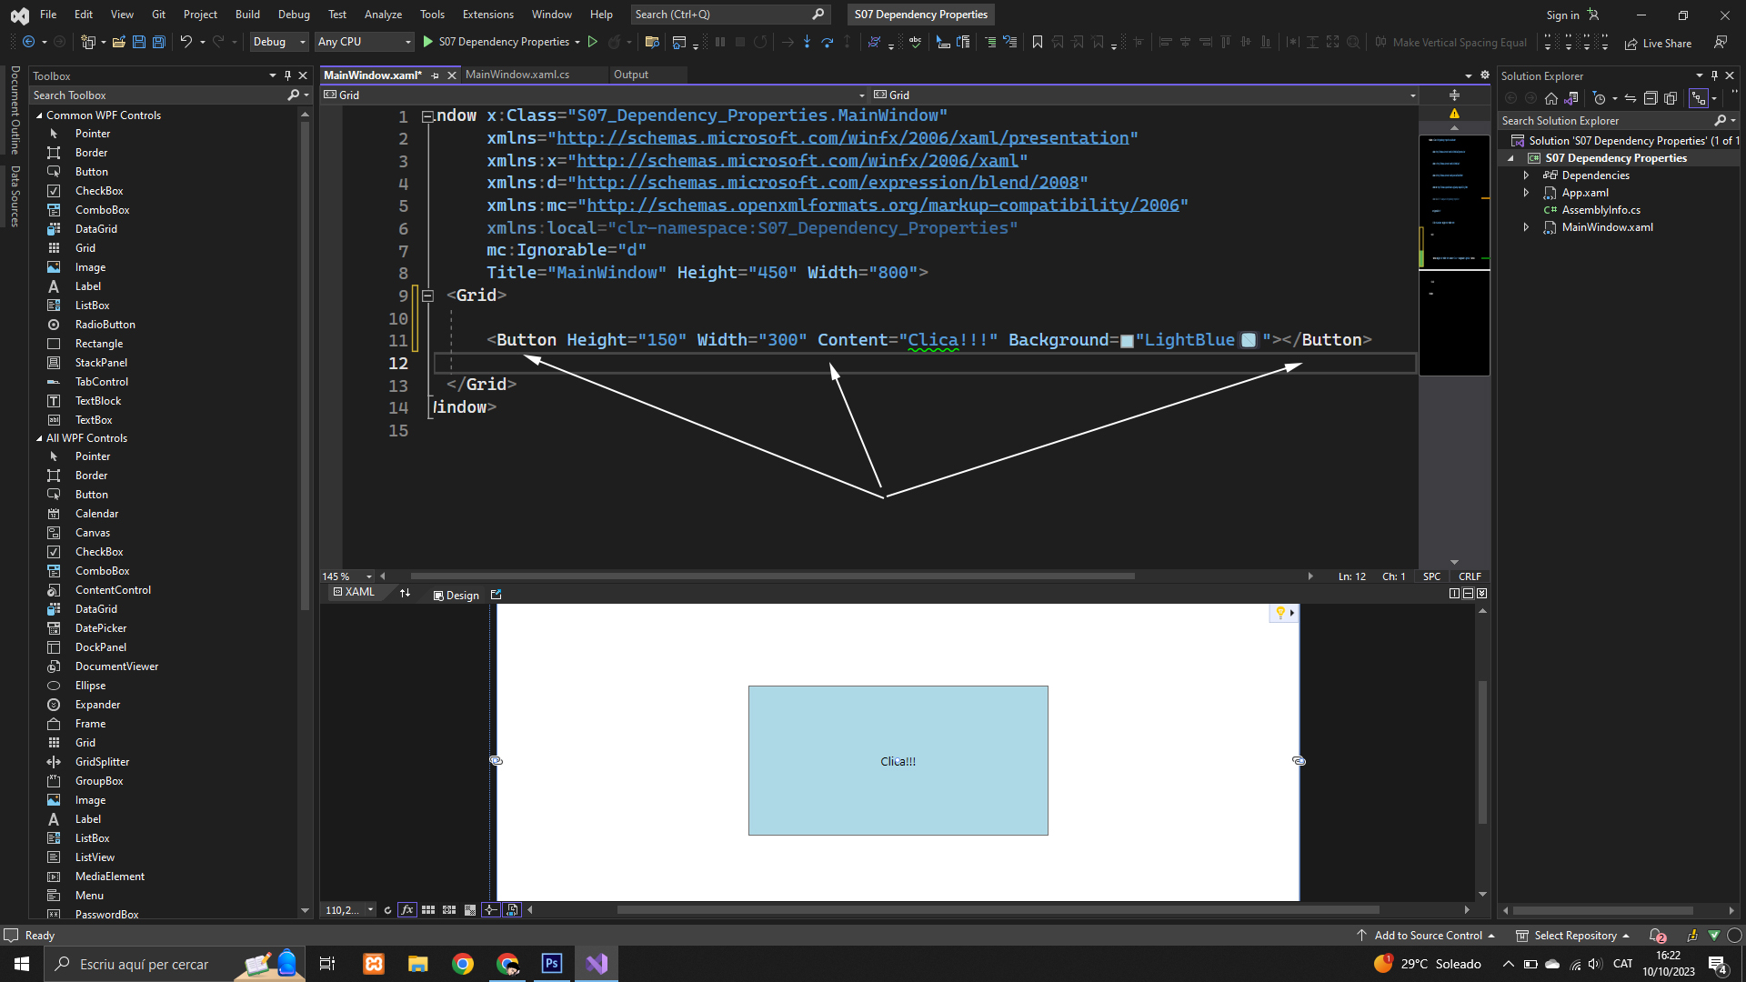Image resolution: width=1746 pixels, height=982 pixels.
Task: Start debugging with the green play icon
Action: click(428, 42)
